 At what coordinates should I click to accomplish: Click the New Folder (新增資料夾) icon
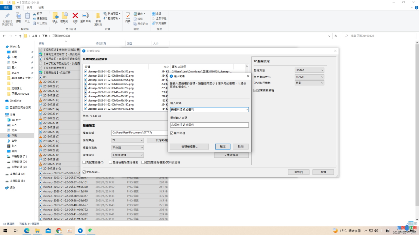(98, 16)
